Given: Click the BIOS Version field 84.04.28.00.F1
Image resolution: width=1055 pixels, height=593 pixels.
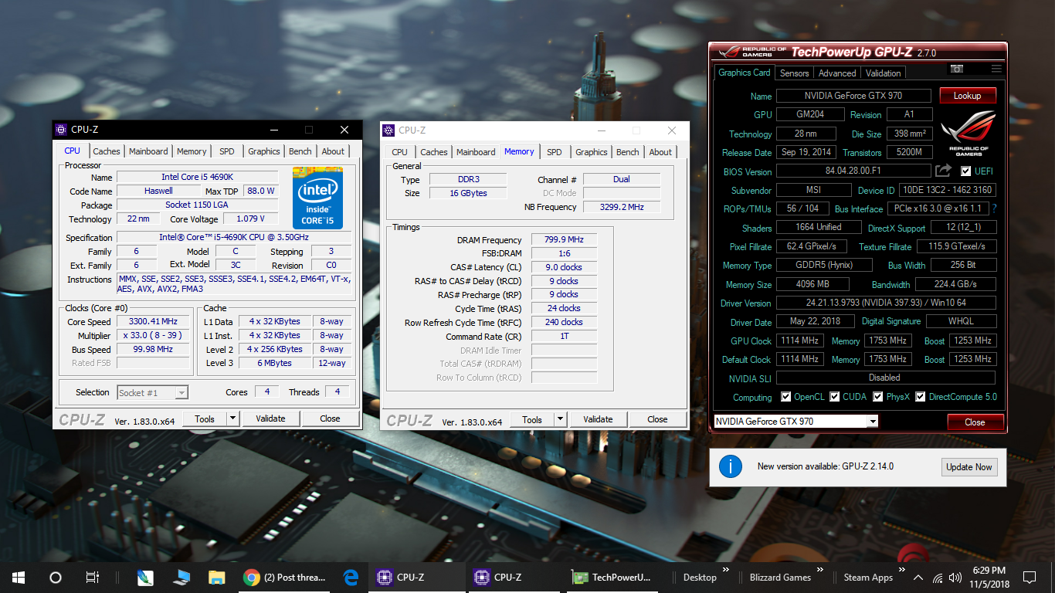Looking at the screenshot, I should pyautogui.click(x=853, y=171).
